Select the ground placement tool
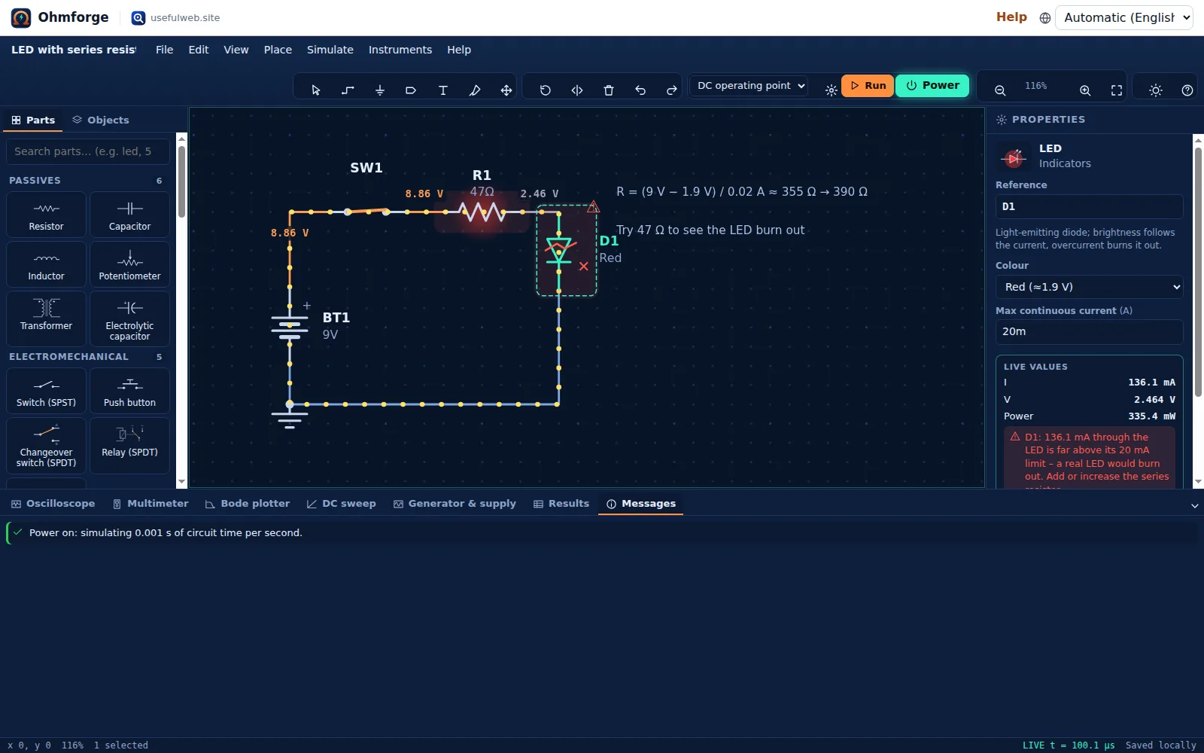 [x=380, y=90]
